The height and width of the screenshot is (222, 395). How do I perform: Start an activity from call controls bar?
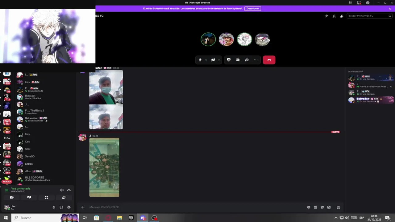[x=238, y=60]
